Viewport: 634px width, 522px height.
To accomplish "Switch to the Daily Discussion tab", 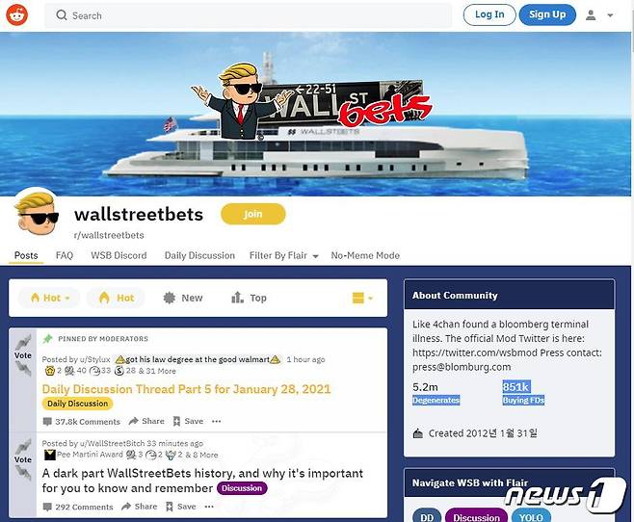I will point(199,256).
